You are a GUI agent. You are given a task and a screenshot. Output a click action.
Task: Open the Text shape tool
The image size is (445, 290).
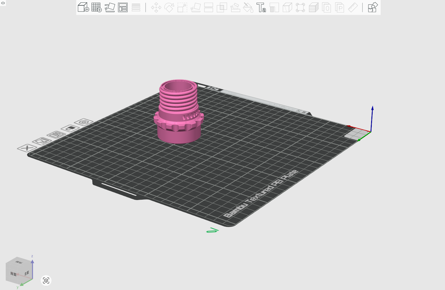coord(261,7)
